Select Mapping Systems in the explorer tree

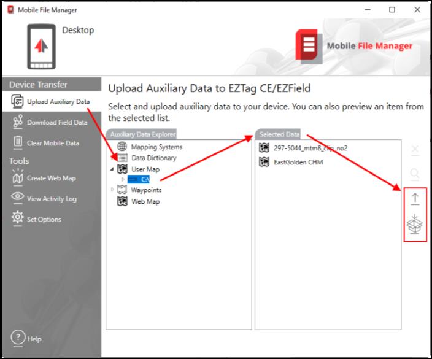tap(156, 147)
